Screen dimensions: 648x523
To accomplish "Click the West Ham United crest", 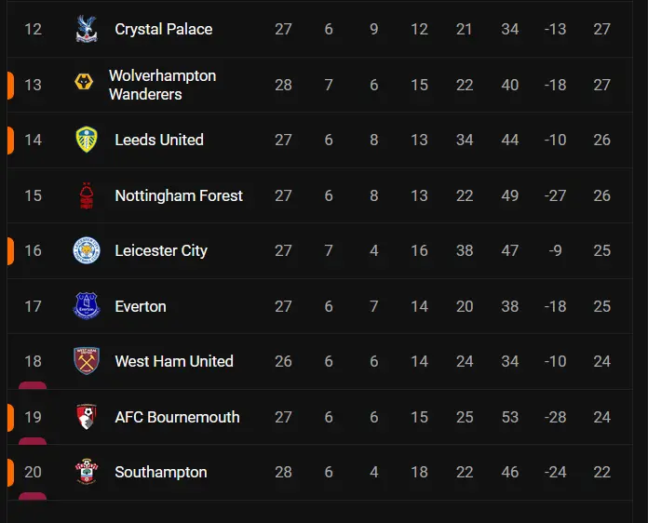I will click(x=87, y=361).
